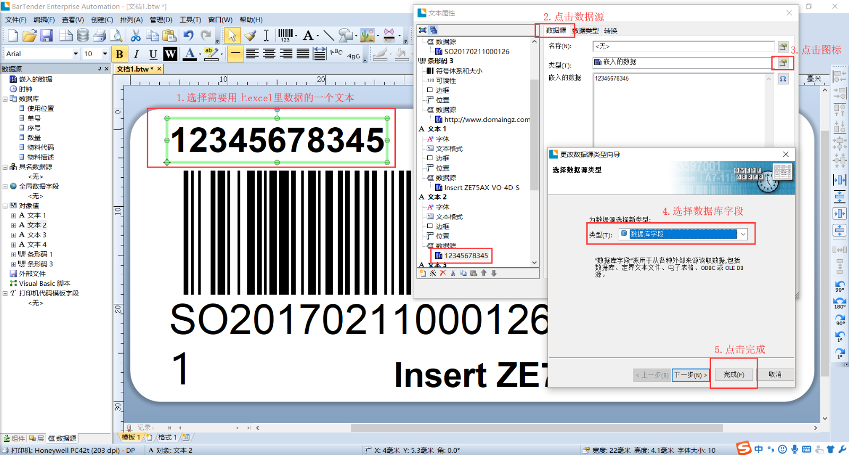The width and height of the screenshot is (849, 455).
Task: Toggle italic text style
Action: (136, 54)
